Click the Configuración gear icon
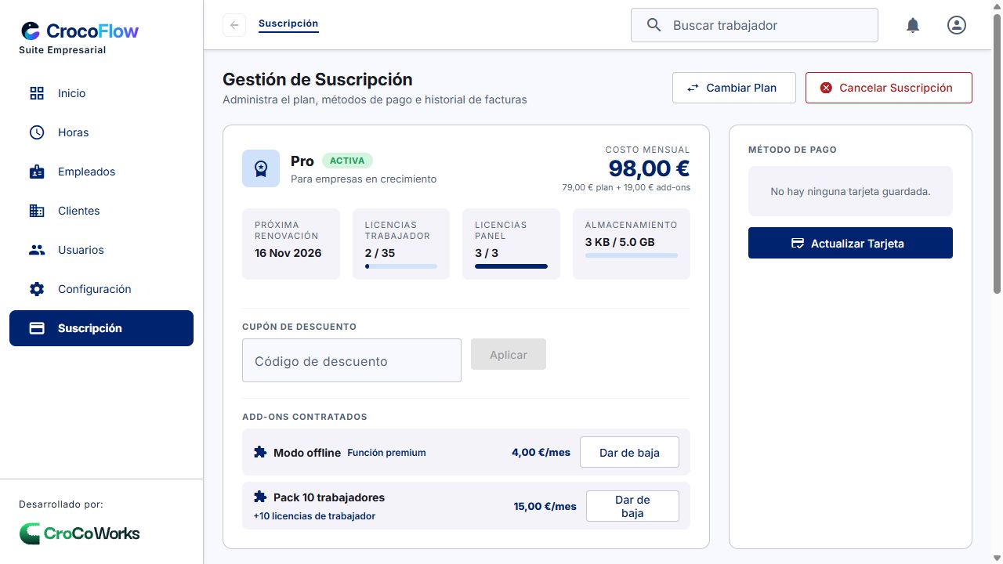This screenshot has width=1003, height=564. [37, 289]
